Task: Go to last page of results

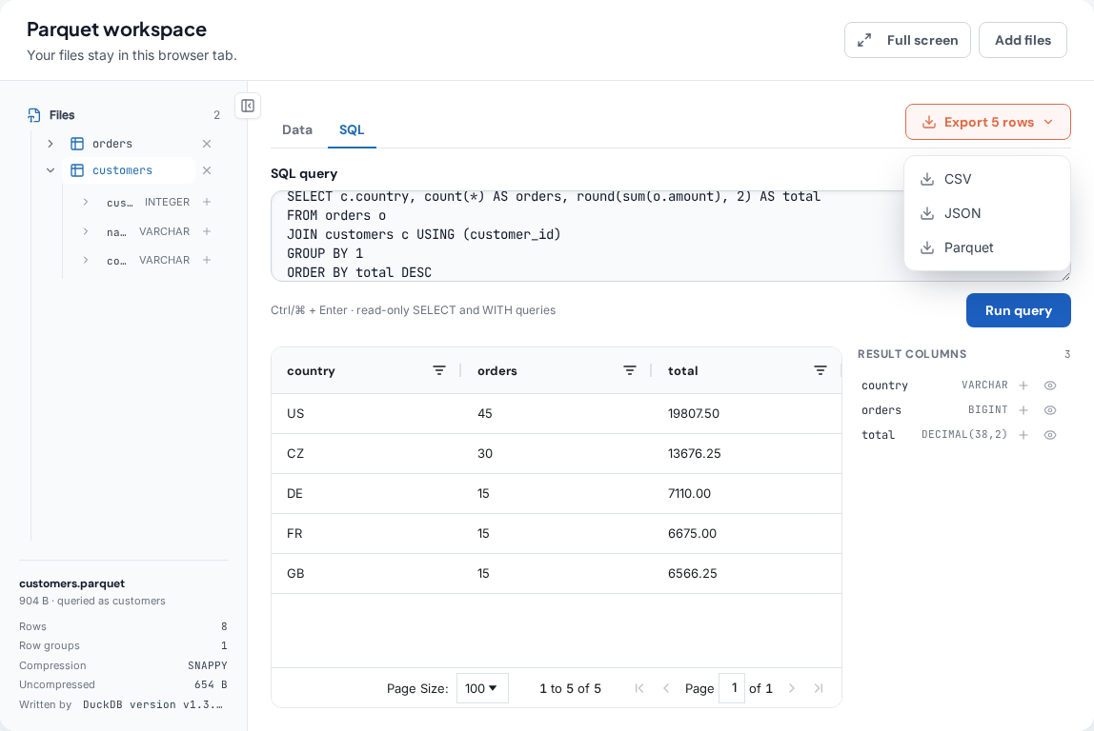Action: pyautogui.click(x=819, y=688)
